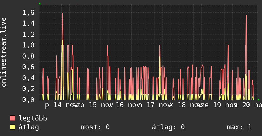
Task: Click the 1,0 y-axis label
Action: (x=28, y=45)
